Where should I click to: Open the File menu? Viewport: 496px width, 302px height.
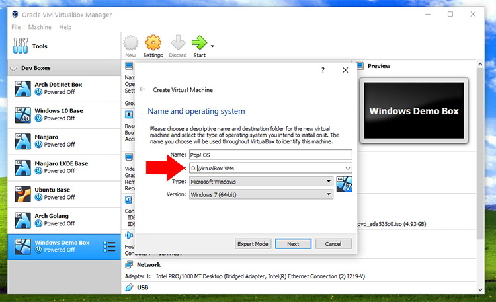click(x=16, y=27)
